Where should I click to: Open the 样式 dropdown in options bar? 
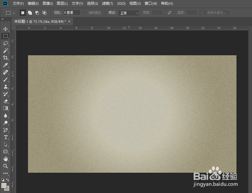coord(128,12)
